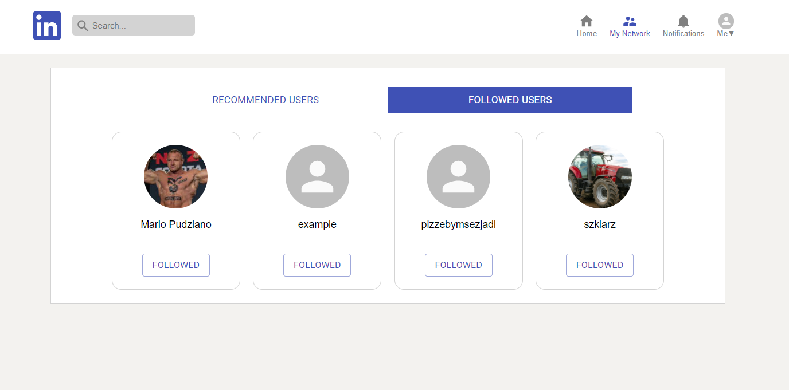
Task: Open the Followed Users tab
Action: [x=510, y=100]
